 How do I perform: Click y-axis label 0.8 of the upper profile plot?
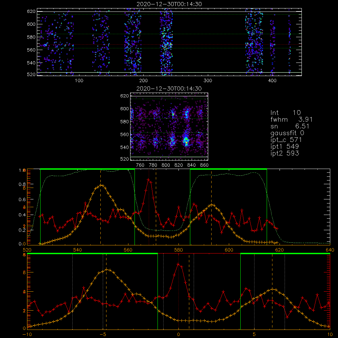pyautogui.click(x=22, y=184)
